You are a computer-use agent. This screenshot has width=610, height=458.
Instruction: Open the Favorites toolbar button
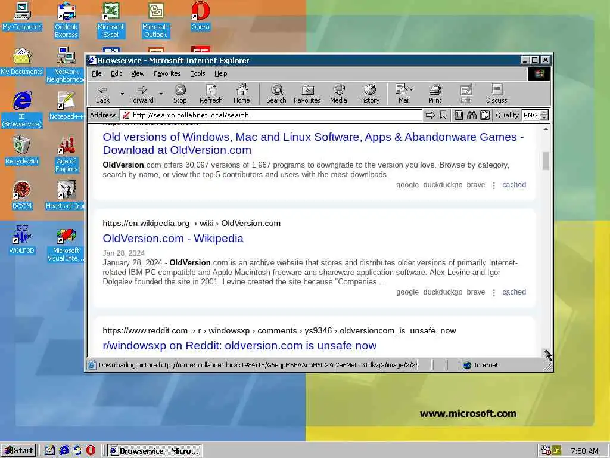click(307, 94)
